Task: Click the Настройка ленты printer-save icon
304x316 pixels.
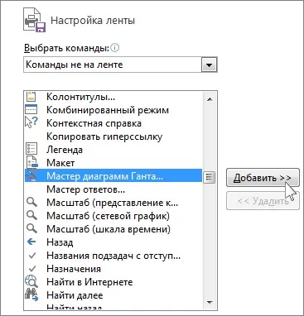Action: (x=34, y=20)
